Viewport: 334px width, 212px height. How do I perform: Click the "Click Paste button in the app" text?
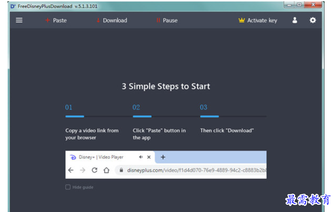(x=159, y=134)
